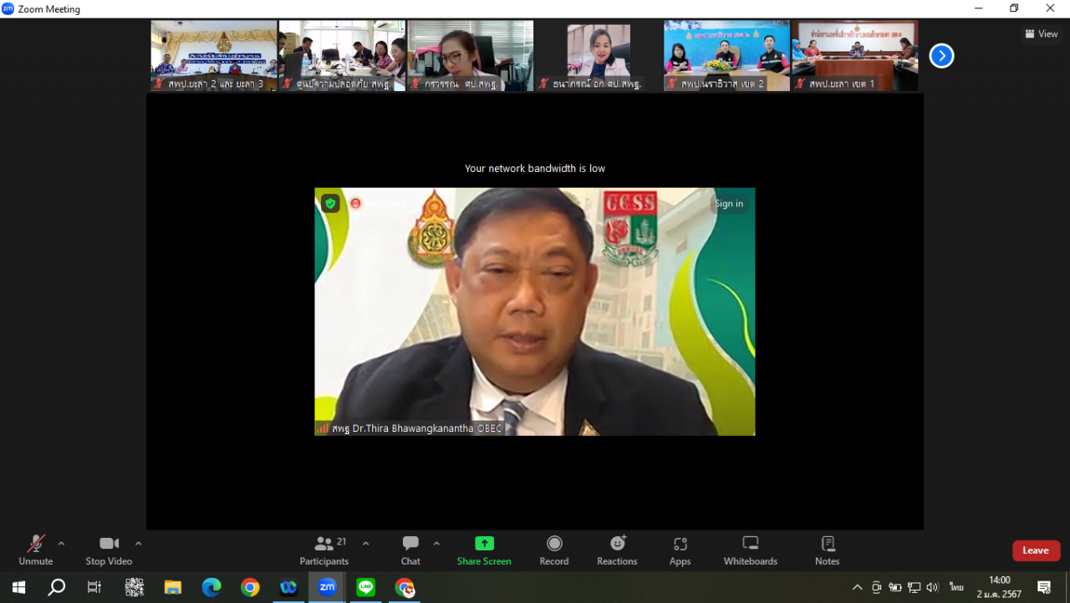
Task: Click the Sign in label on the video
Action: 729,204
